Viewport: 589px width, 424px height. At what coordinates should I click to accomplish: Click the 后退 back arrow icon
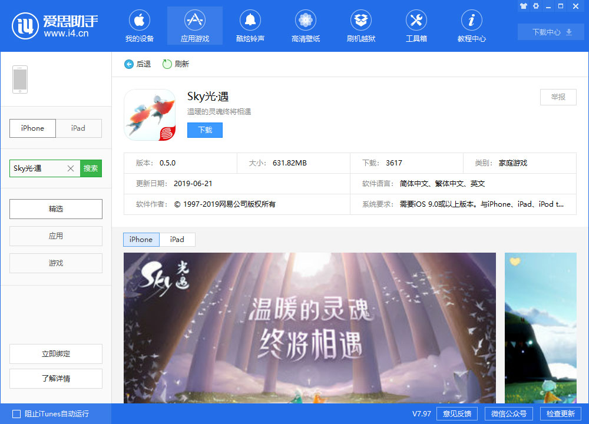(x=129, y=64)
